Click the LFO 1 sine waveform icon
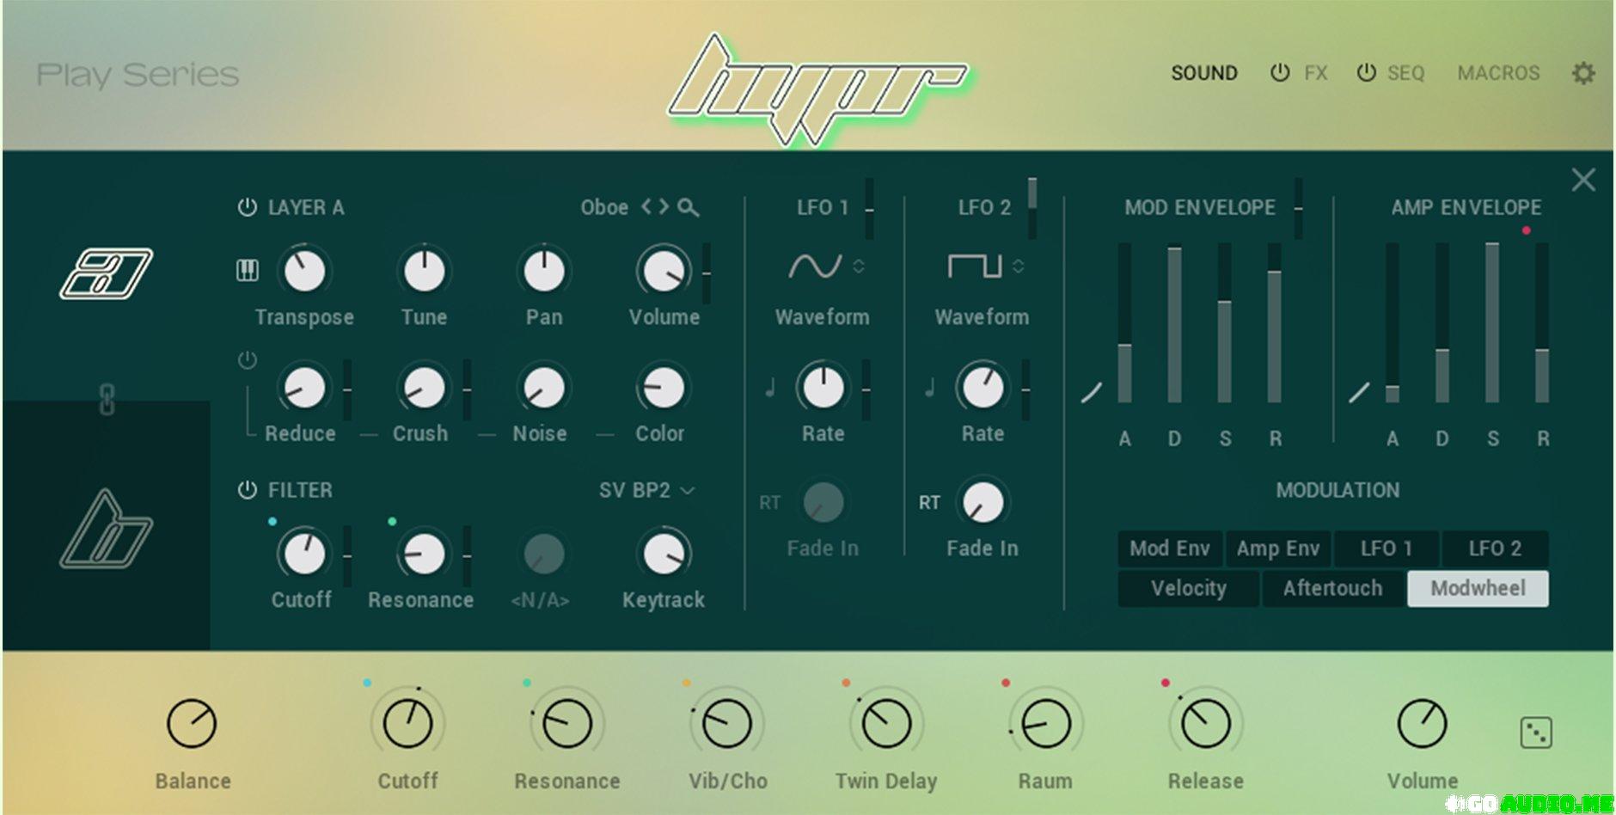The width and height of the screenshot is (1616, 815). pos(814,267)
